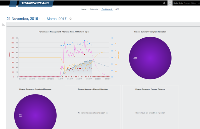Open the notifications bell
Viewport: 200px width, 129px height.
pos(164,3)
